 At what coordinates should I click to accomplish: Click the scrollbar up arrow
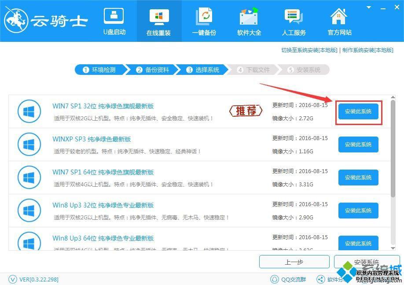click(393, 97)
